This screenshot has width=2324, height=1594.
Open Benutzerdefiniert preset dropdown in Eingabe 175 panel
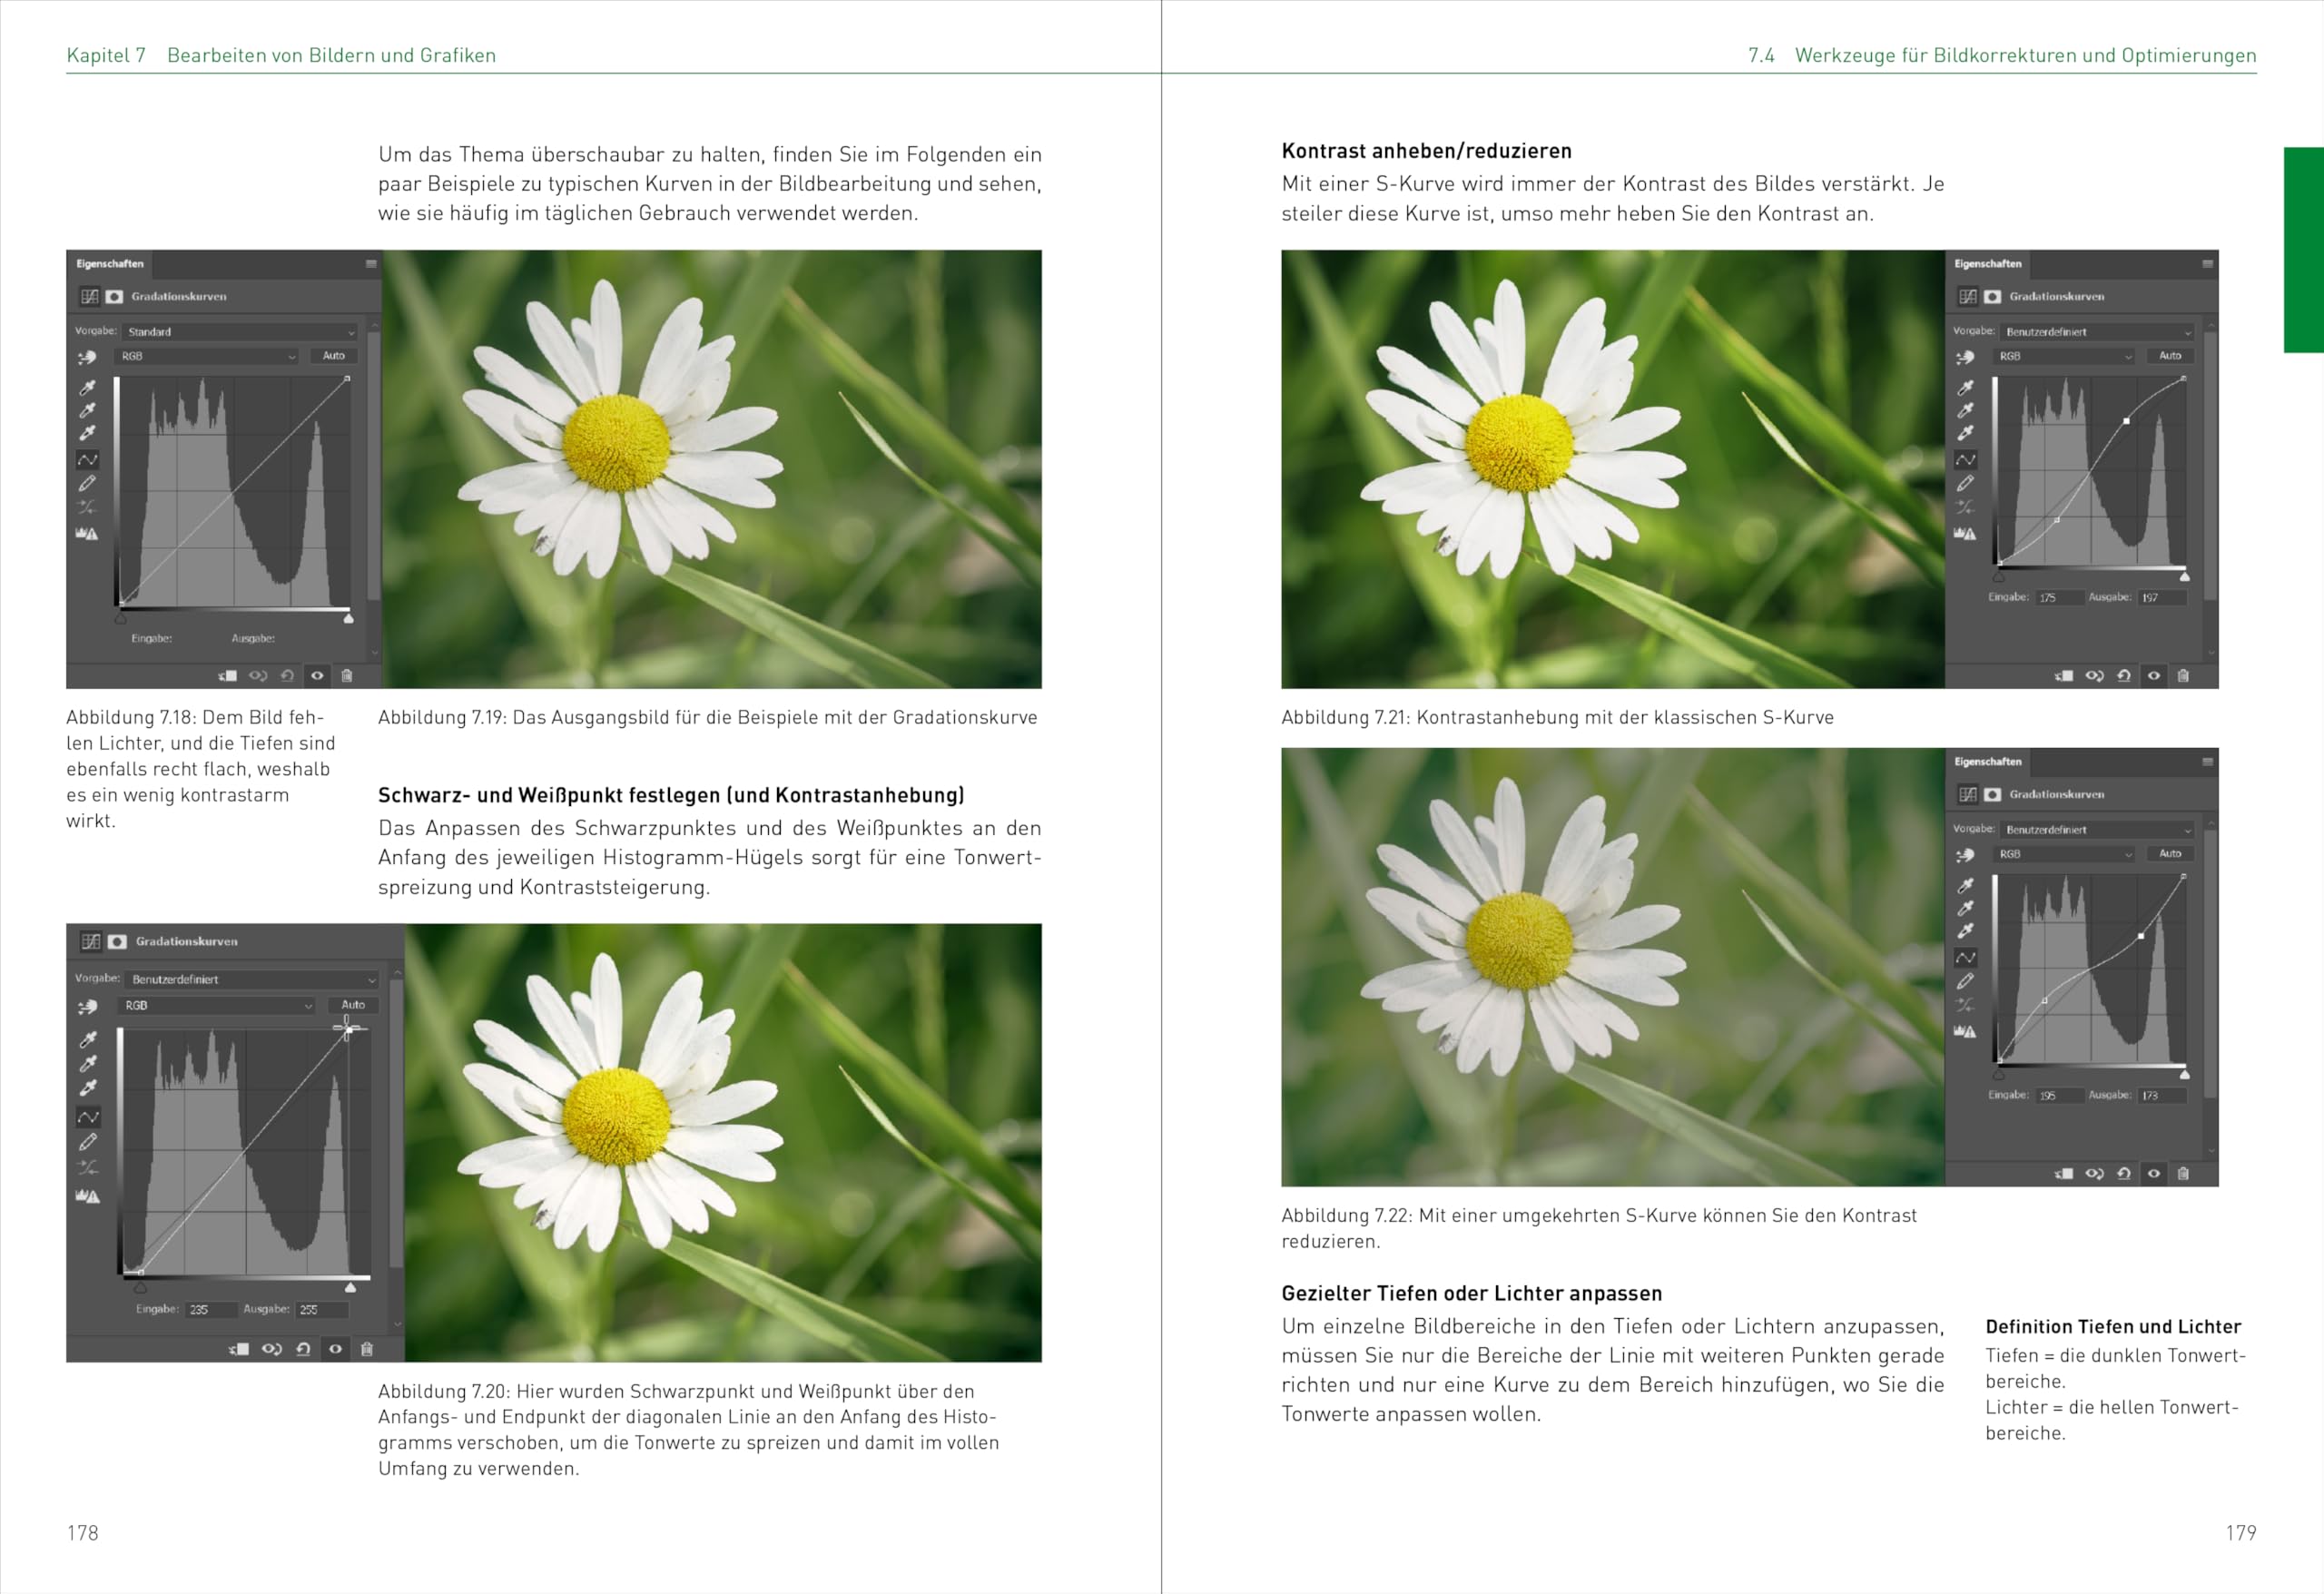click(2098, 331)
